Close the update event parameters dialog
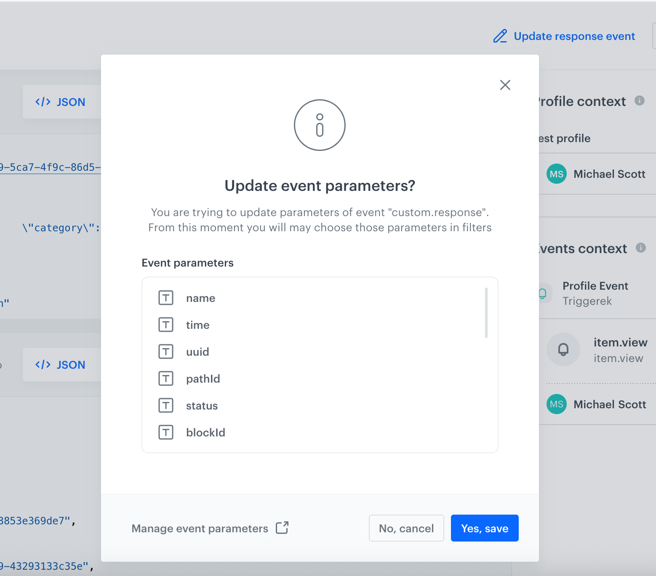Screen dimensions: 656x576 505,85
